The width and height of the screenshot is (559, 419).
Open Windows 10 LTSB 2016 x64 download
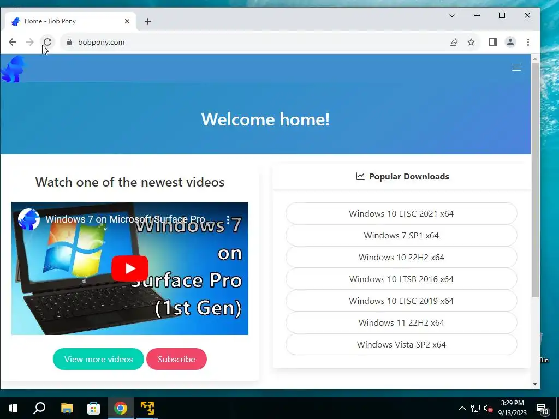click(x=401, y=279)
